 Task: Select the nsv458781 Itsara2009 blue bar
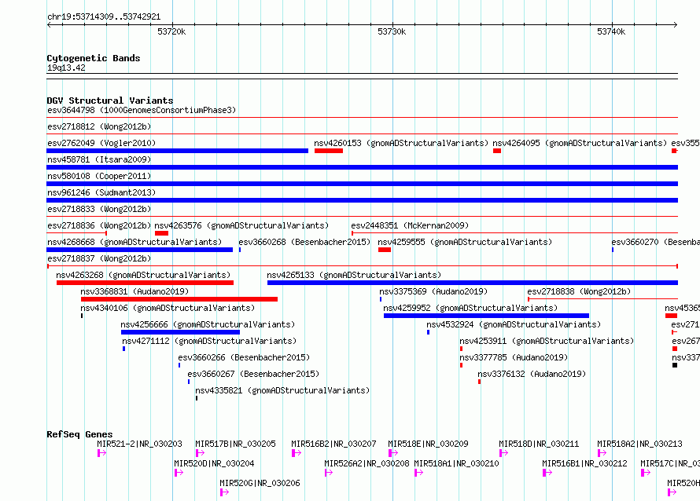click(362, 167)
